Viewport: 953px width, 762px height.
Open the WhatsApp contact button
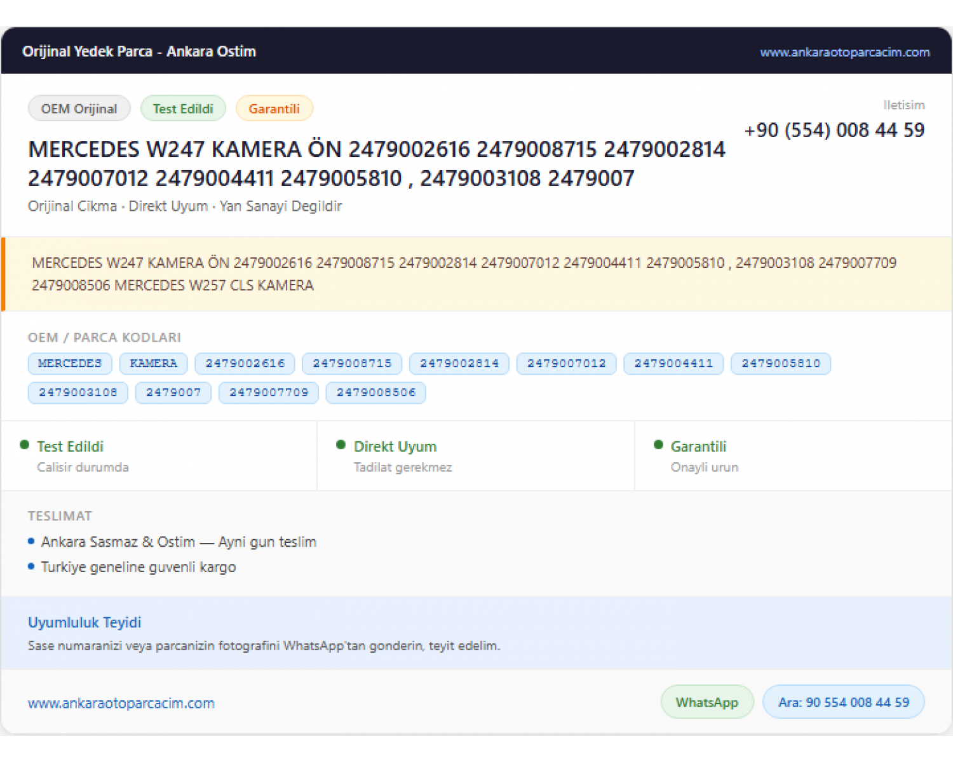[707, 702]
